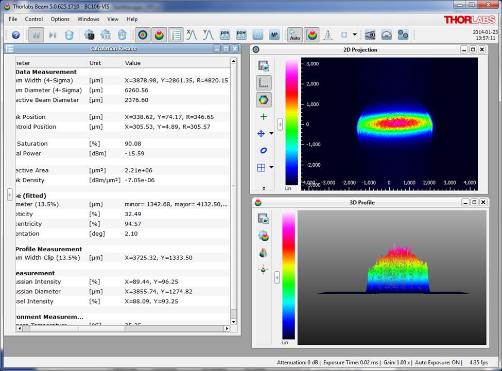Click the Value column header
Viewport: 502px width, 371px height.
(x=133, y=63)
